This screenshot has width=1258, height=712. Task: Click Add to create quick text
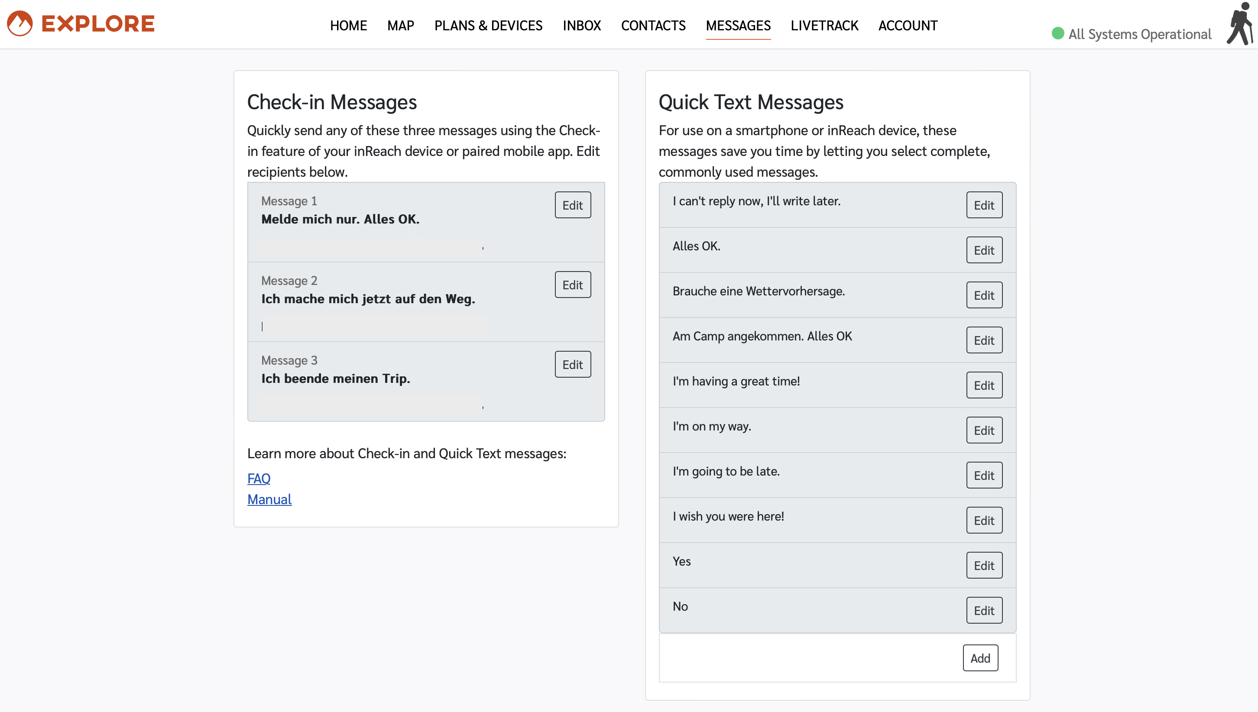(980, 658)
